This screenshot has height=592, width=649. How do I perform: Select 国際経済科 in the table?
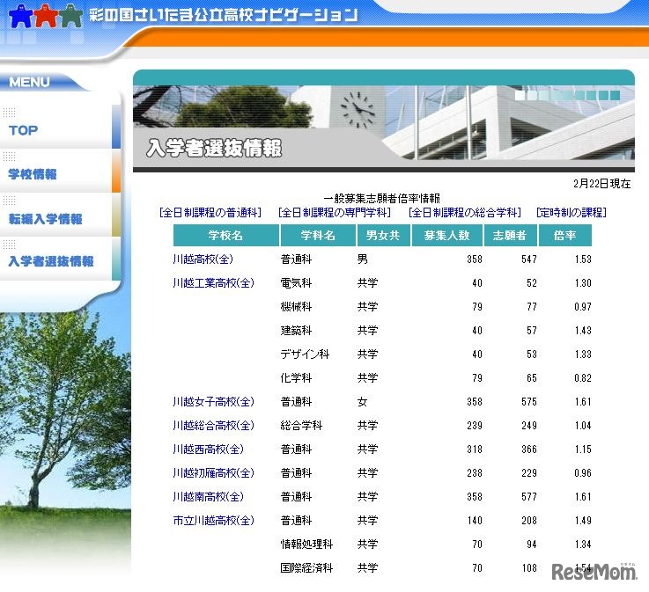coord(306,568)
